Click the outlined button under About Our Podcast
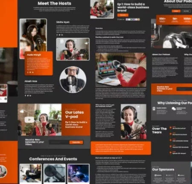Viewport: 192px width, 184px height. 186,11
